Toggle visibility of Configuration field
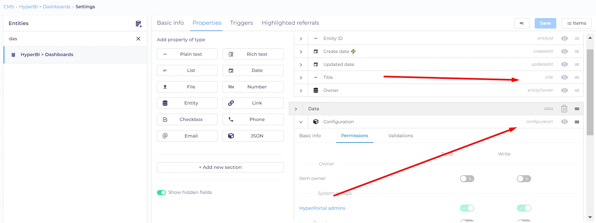The height and width of the screenshot is (223, 596). point(565,122)
